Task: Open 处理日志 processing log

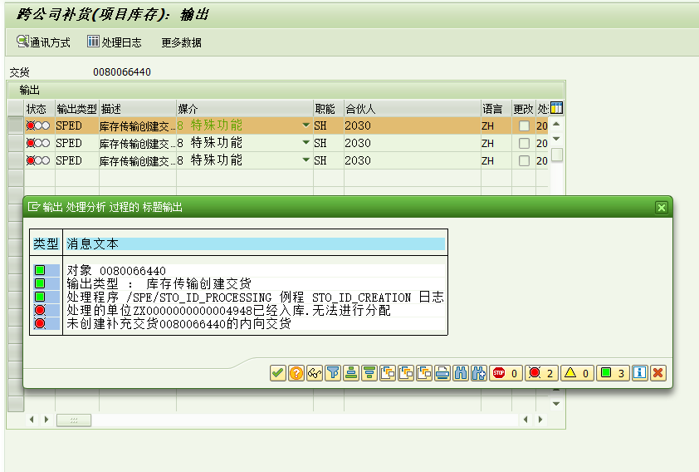Action: click(x=114, y=42)
